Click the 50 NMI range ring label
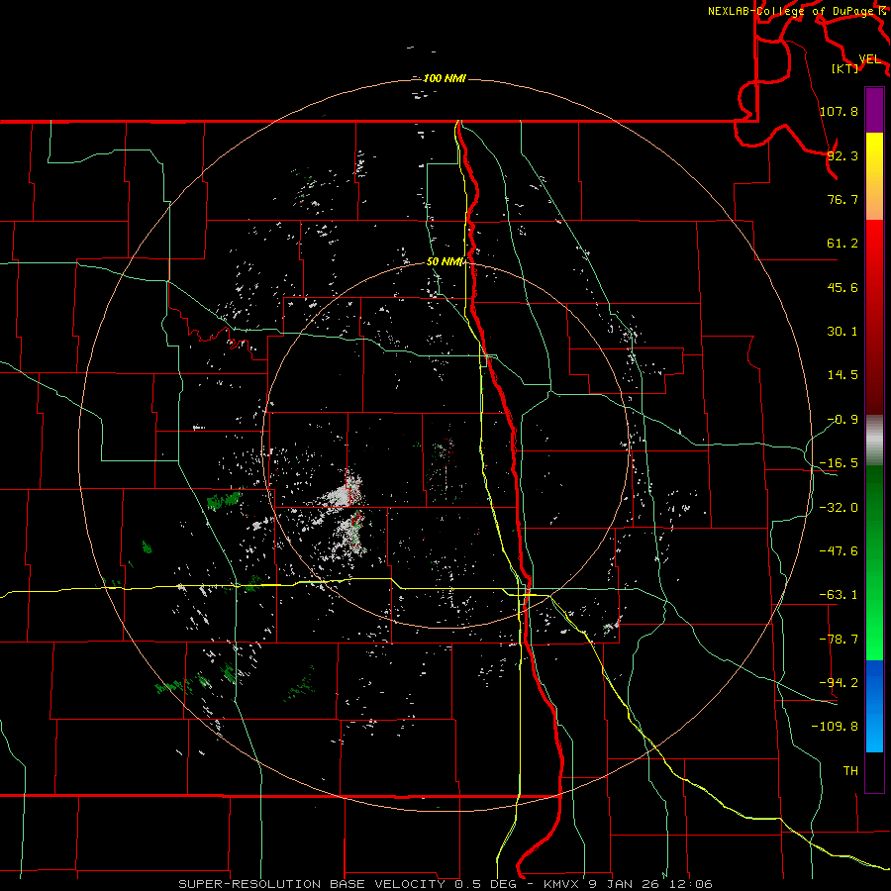 (445, 261)
